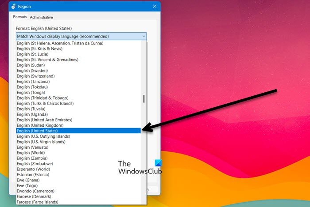Pick English (World) option
Screen dimensions: 310x207
78,153
